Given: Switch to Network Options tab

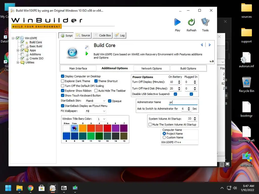Looking at the screenshot, I should (x=152, y=68).
